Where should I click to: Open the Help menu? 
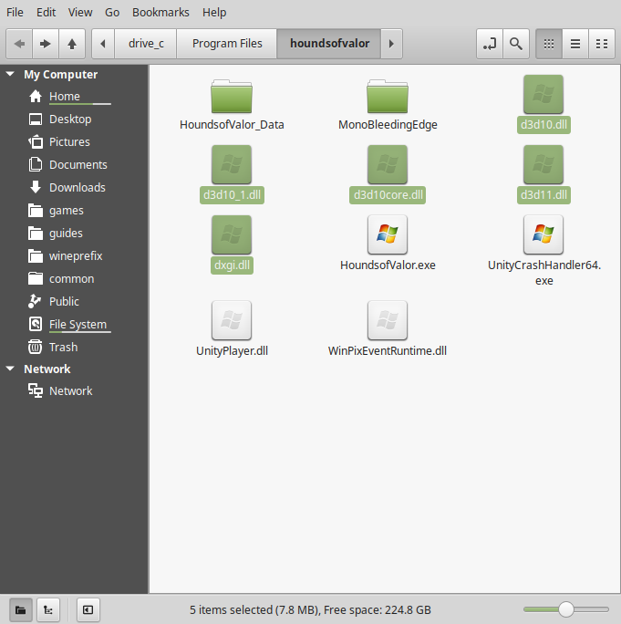pos(214,13)
